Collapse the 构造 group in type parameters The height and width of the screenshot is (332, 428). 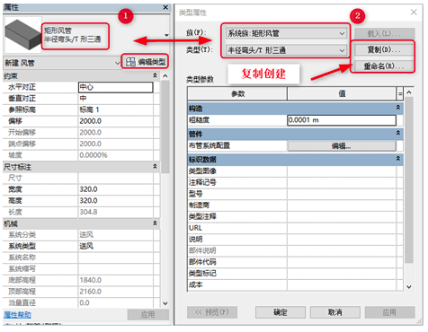click(x=398, y=108)
